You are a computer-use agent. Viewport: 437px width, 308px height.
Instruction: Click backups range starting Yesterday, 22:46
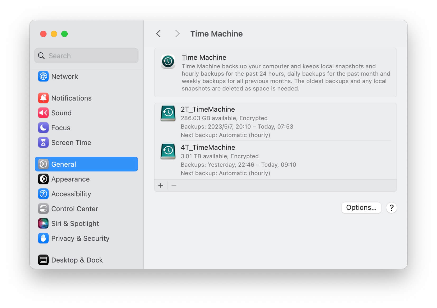pyautogui.click(x=238, y=165)
